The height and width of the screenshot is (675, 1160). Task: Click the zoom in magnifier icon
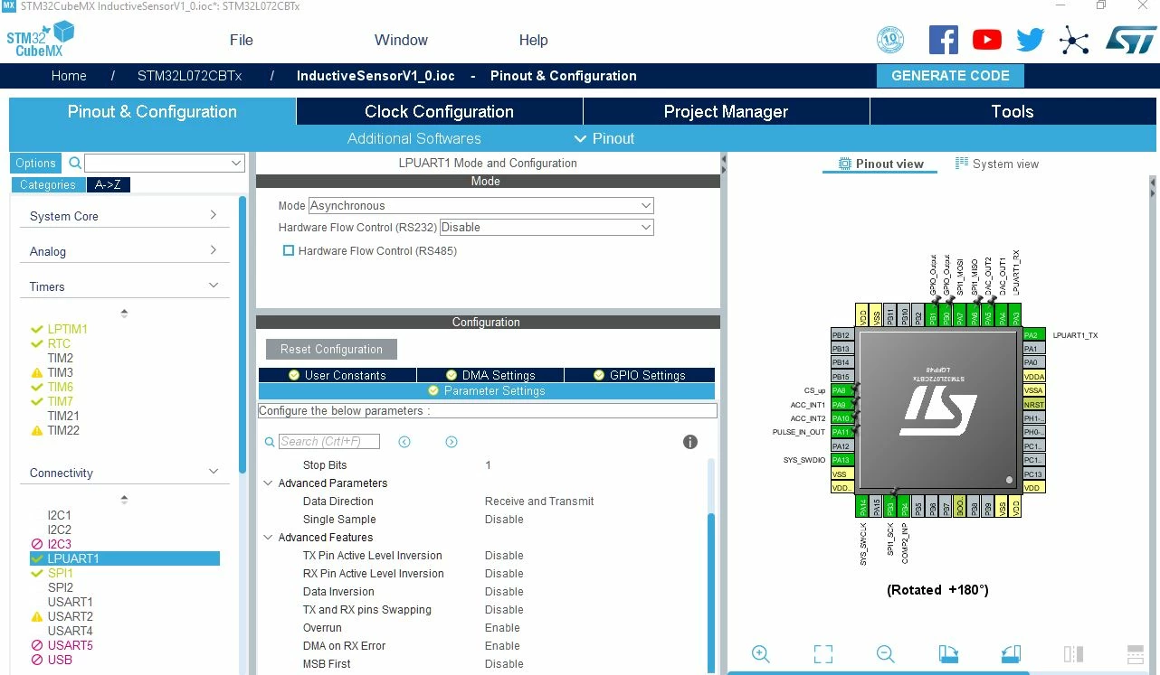[761, 654]
